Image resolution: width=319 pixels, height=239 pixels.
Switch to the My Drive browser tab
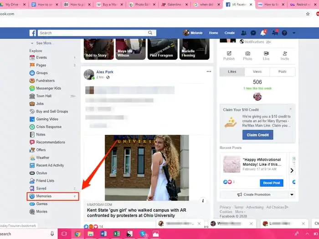point(12,5)
